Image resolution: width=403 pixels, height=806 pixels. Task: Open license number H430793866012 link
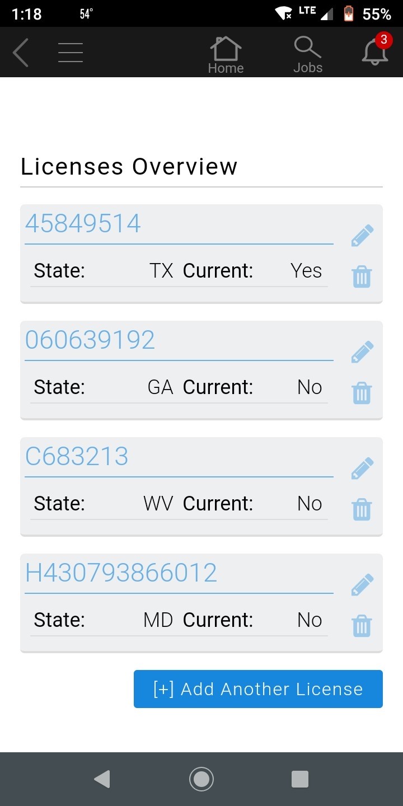(121, 573)
